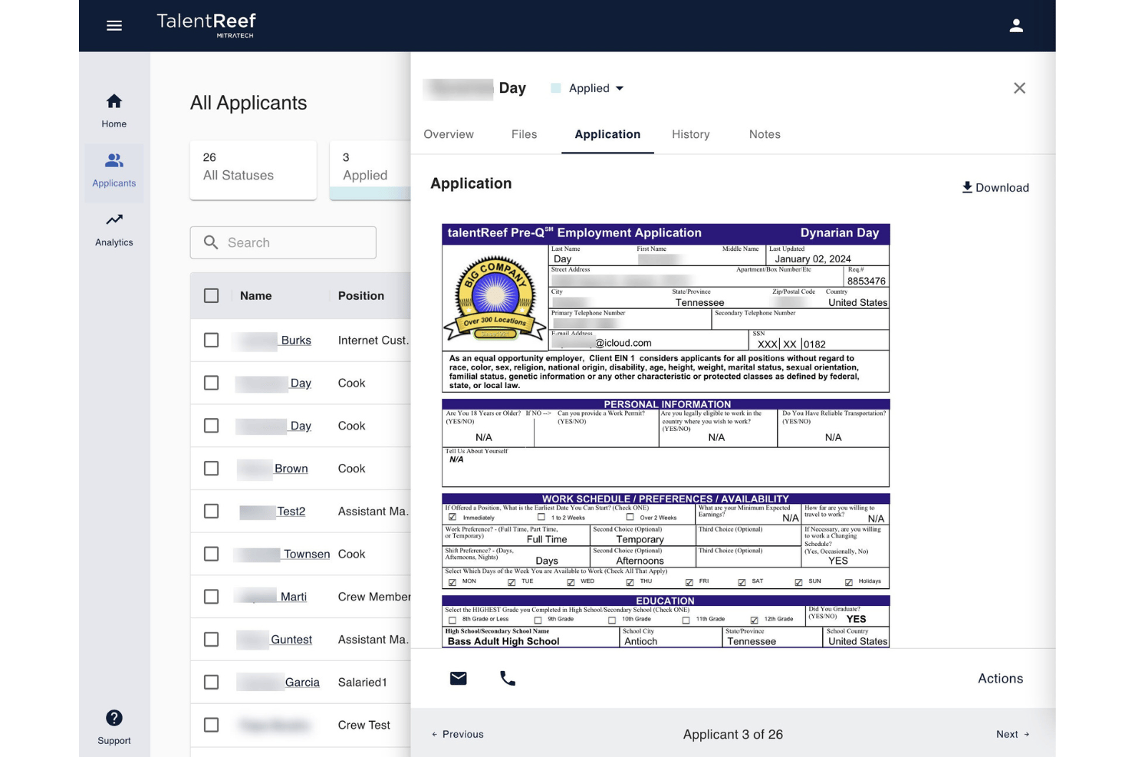Click 'Applicant 3 of 26' counter text

(x=733, y=734)
